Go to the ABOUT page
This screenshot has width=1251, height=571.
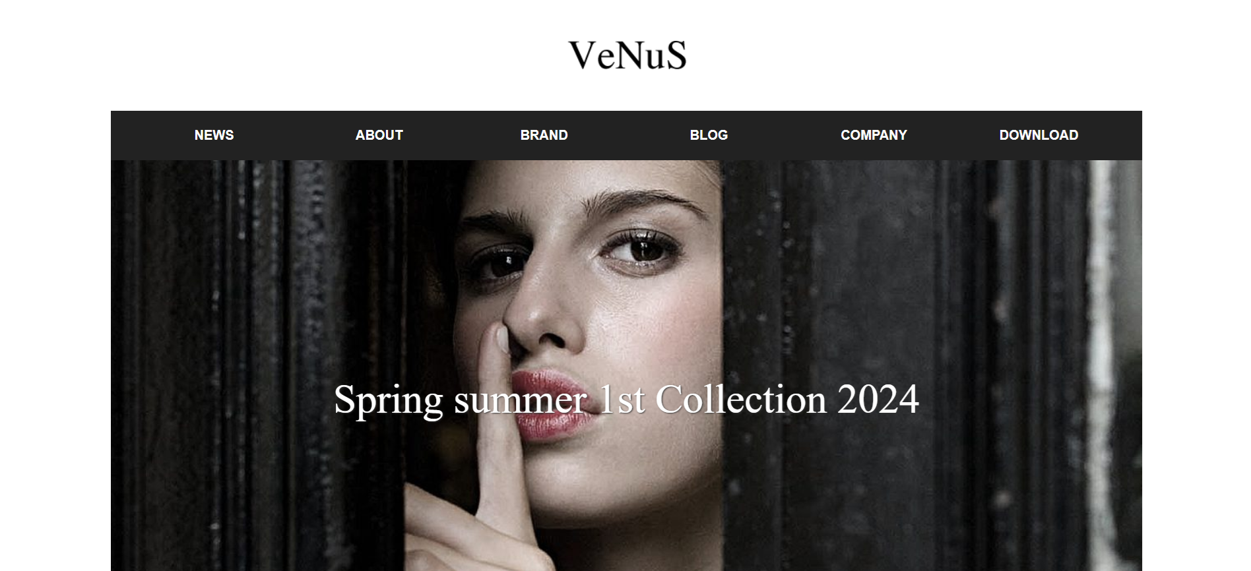pyautogui.click(x=379, y=135)
